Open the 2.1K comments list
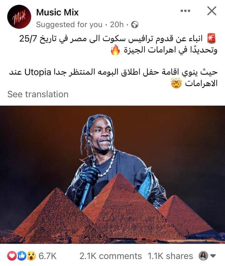Screen dimensions: 225x266 111,256
